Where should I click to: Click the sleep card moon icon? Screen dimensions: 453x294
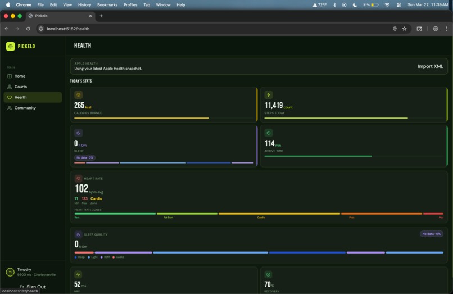pyautogui.click(x=78, y=133)
